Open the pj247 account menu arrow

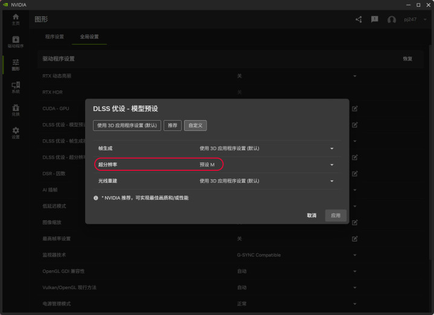point(425,19)
